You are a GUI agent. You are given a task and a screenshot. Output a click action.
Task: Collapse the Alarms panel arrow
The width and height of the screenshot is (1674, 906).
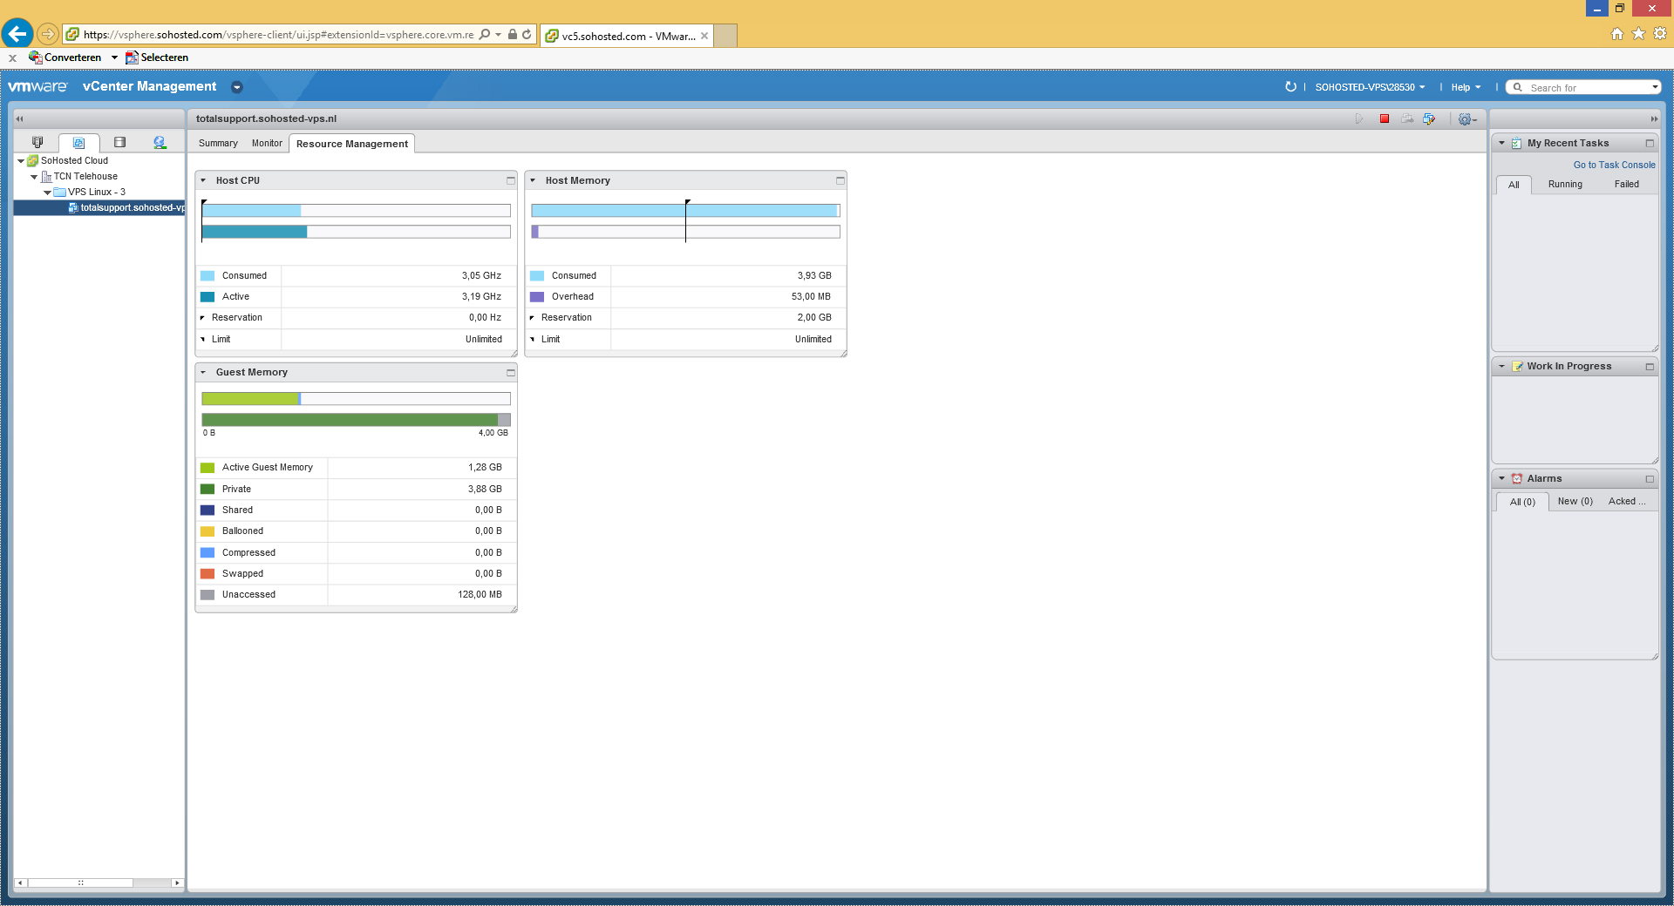point(1501,478)
